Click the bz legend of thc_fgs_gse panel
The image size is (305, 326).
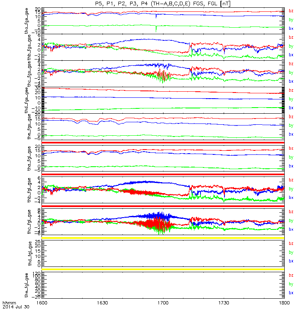click(x=291, y=64)
